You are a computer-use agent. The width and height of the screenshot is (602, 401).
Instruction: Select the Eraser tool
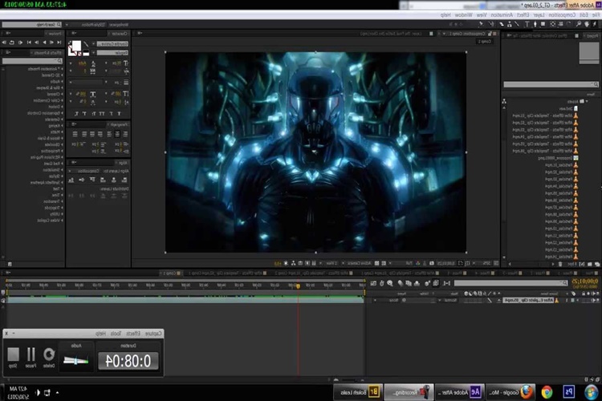pyautogui.click(x=502, y=24)
